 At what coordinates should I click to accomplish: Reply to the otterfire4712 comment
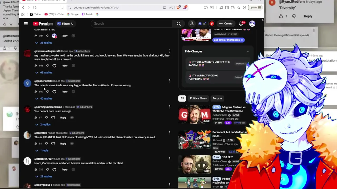[65, 170]
